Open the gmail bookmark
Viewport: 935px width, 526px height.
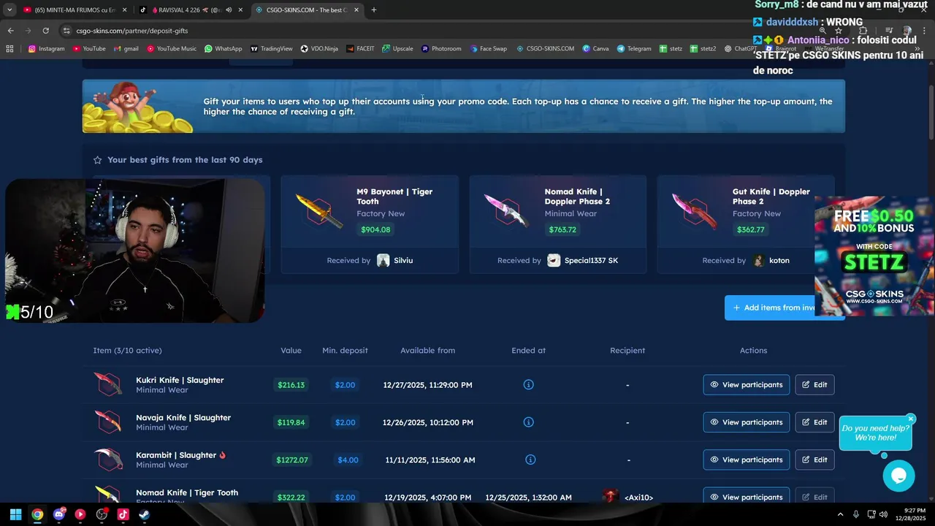coord(126,49)
